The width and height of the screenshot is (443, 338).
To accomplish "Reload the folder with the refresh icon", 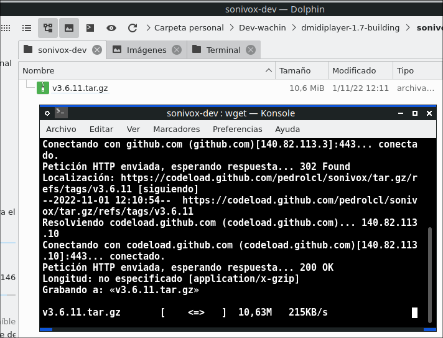I will tap(133, 28).
